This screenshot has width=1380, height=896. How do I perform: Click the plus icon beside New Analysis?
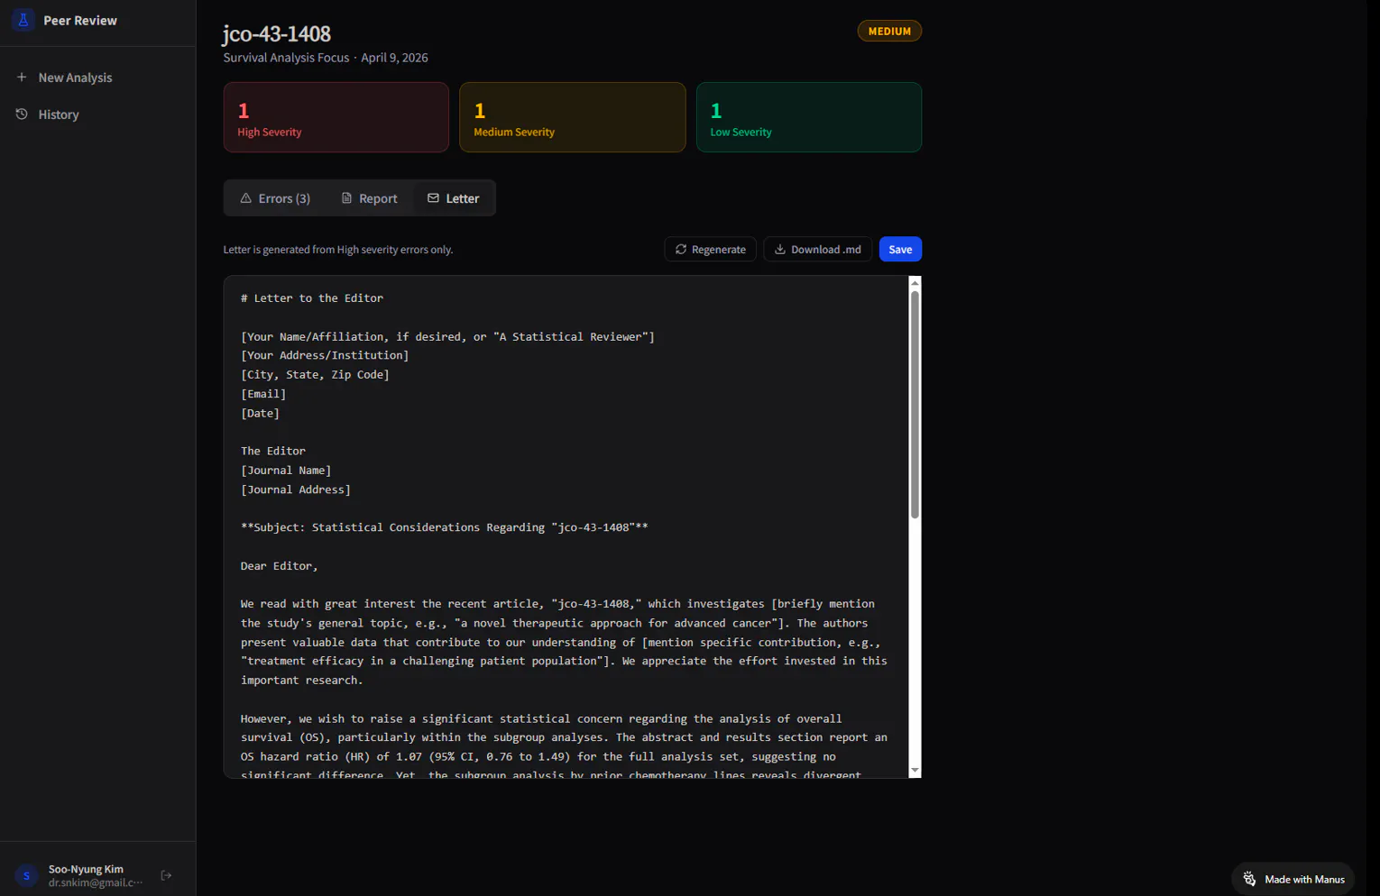22,78
